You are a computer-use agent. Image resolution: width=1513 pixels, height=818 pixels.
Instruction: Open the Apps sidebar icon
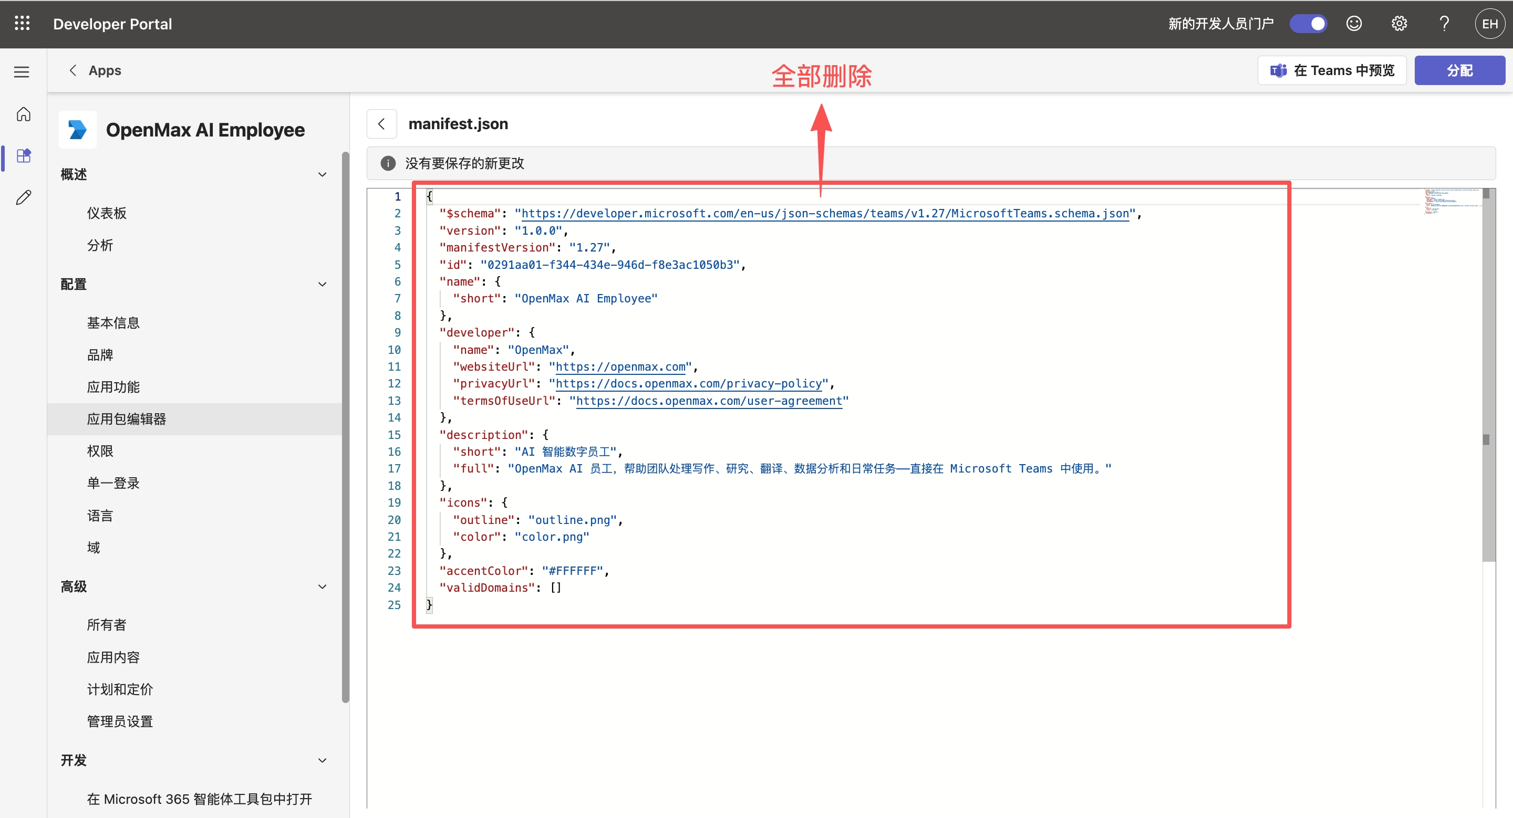tap(24, 155)
